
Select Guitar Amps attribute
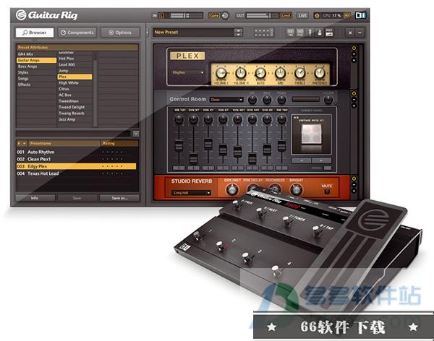pos(37,60)
